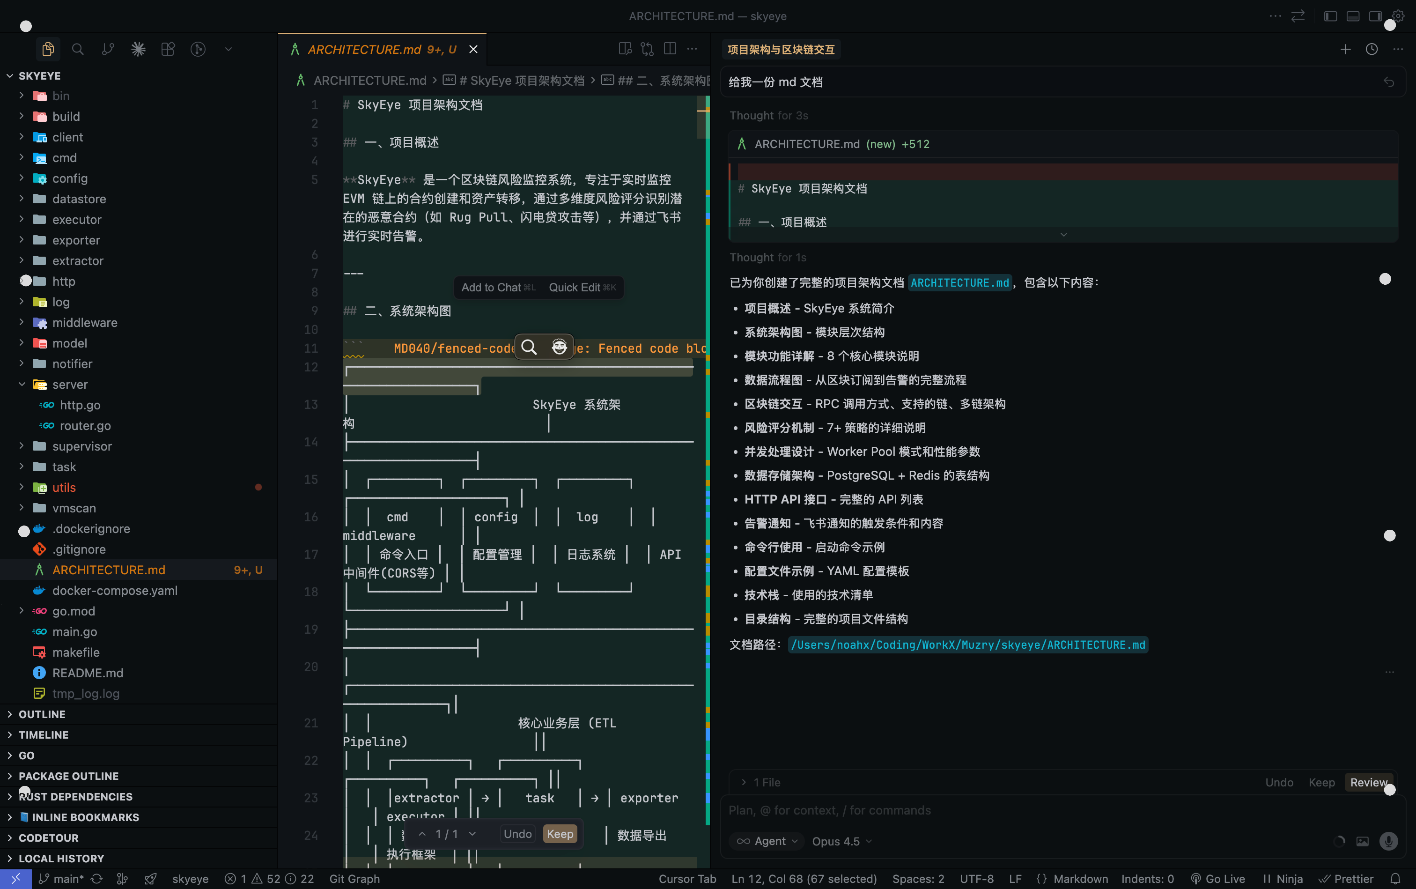Select the sparkle AI icon in sidebar
The height and width of the screenshot is (889, 1416).
pyautogui.click(x=138, y=49)
